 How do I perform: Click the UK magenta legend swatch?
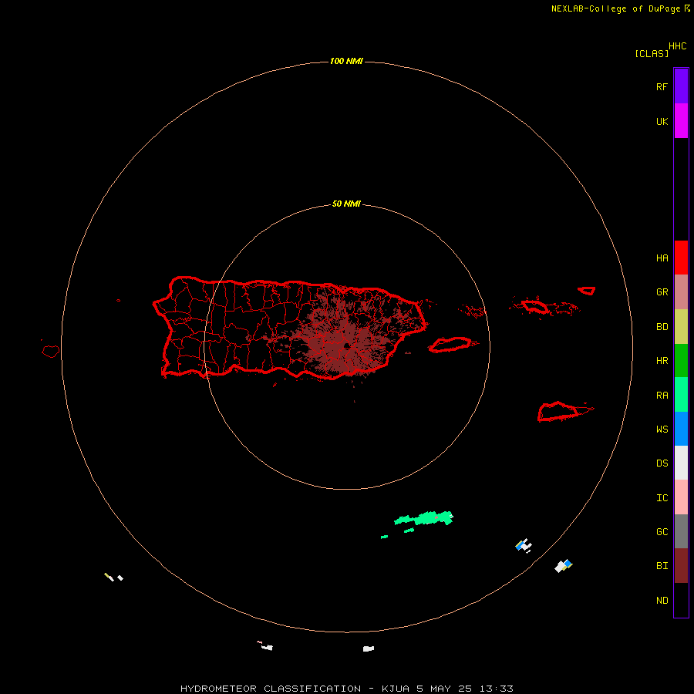pos(681,121)
